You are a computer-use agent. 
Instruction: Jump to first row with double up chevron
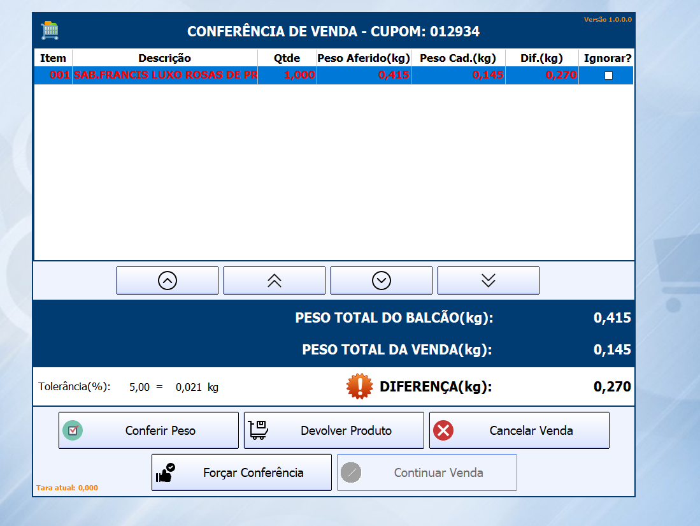[275, 281]
